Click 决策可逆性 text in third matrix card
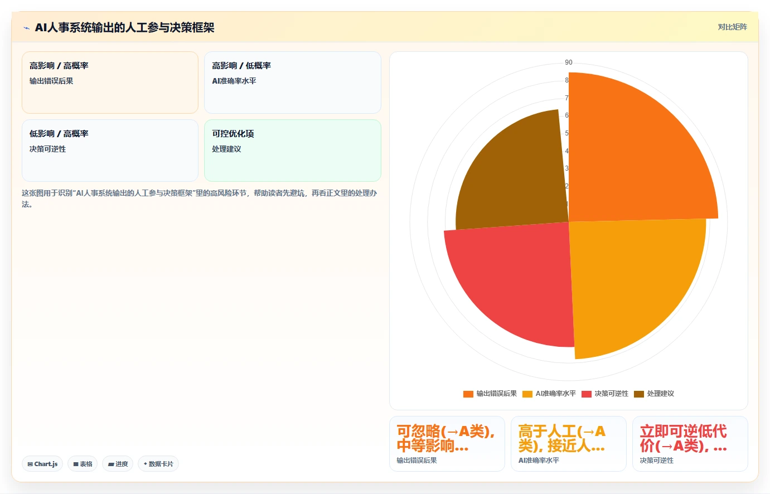This screenshot has height=494, width=770. (47, 149)
